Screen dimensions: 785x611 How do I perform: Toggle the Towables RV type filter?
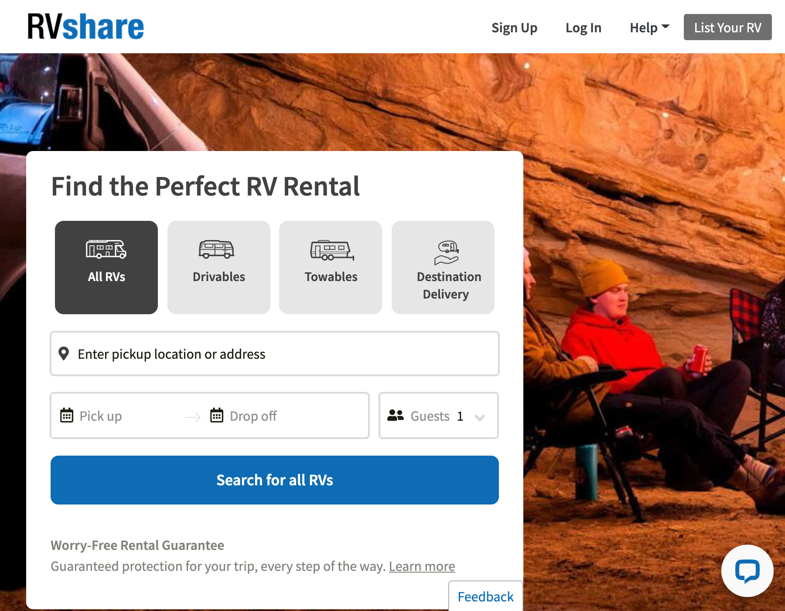(330, 267)
